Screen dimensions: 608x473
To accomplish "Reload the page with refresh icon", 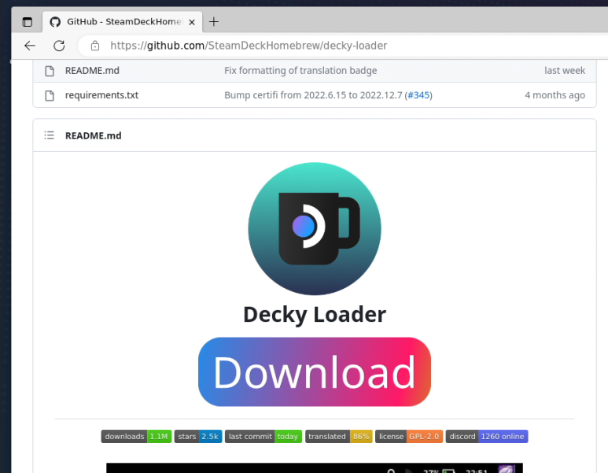I will (59, 46).
